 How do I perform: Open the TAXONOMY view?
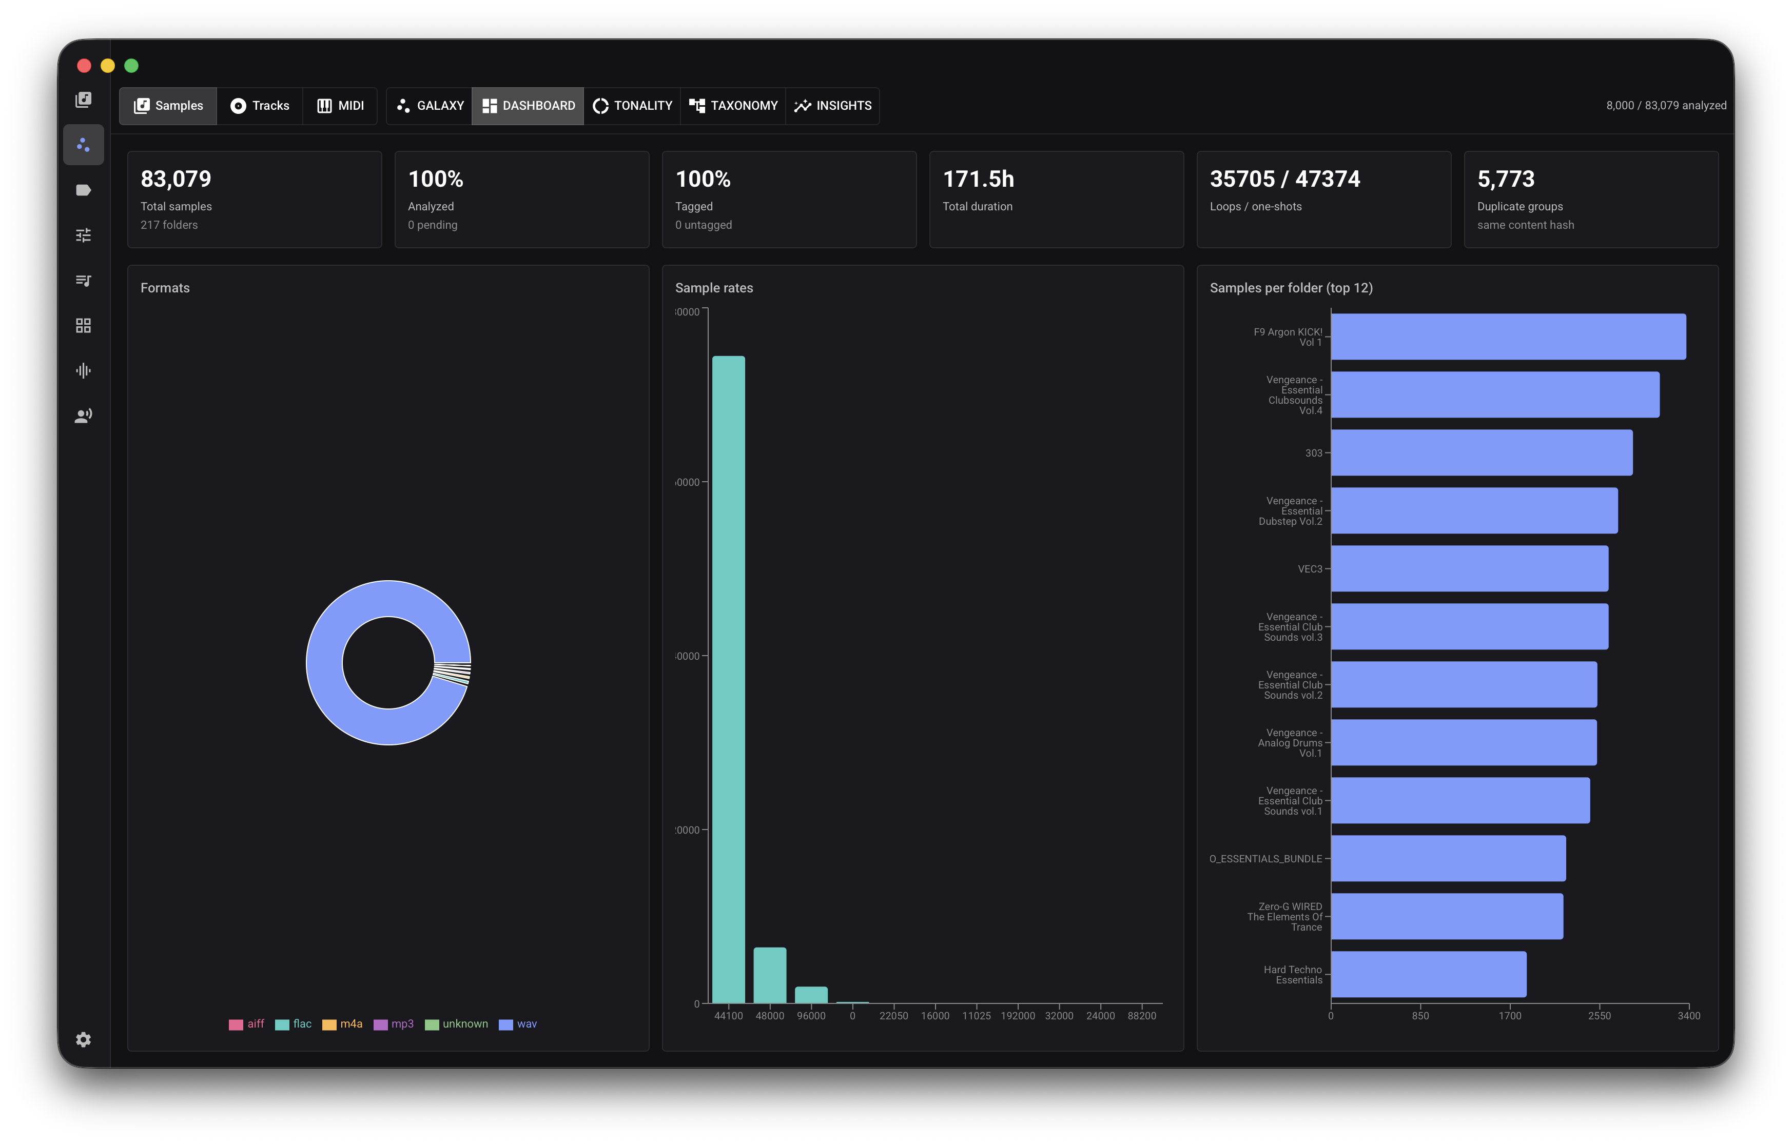(733, 106)
